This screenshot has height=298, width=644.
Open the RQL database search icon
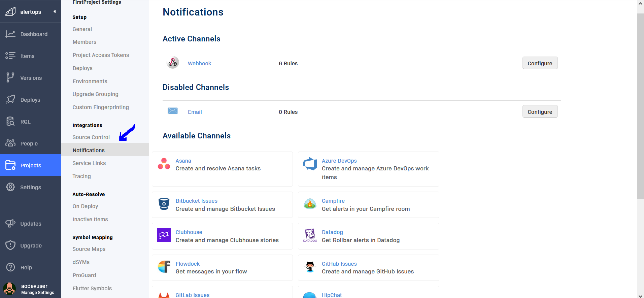pyautogui.click(x=10, y=122)
